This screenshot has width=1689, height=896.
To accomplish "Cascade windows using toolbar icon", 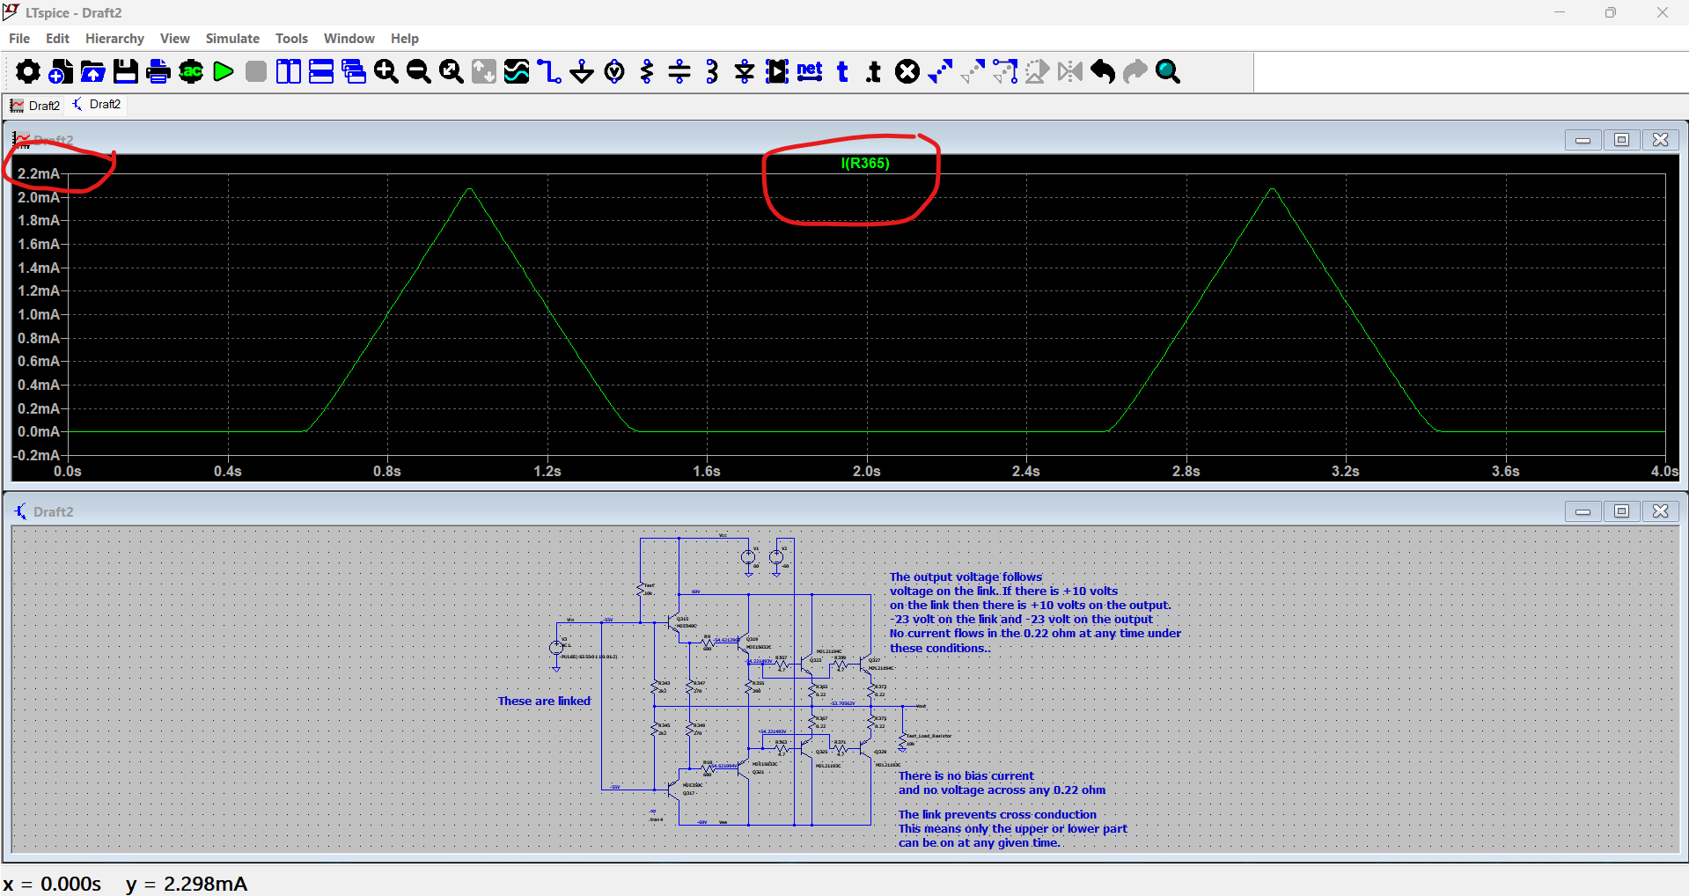I will click(354, 71).
